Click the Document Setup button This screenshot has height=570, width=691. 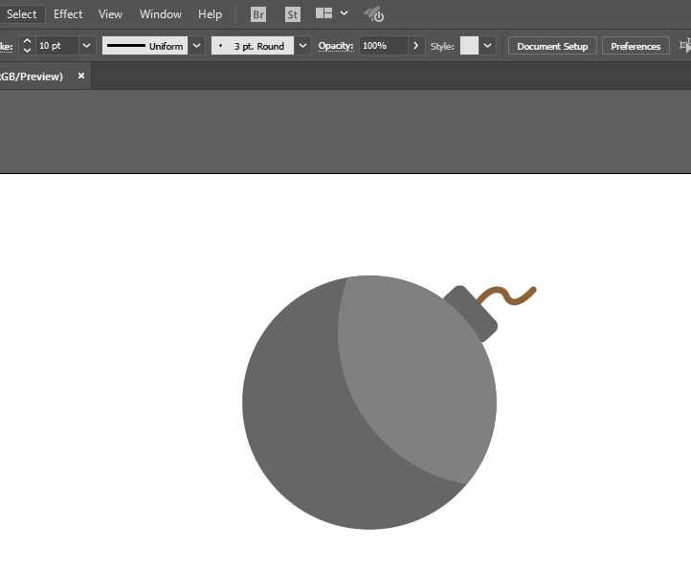[552, 46]
